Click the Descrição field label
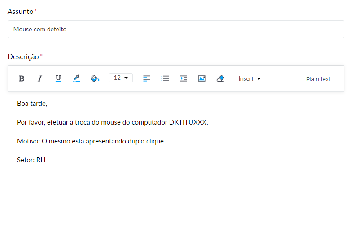354x243 pixels. (23, 56)
